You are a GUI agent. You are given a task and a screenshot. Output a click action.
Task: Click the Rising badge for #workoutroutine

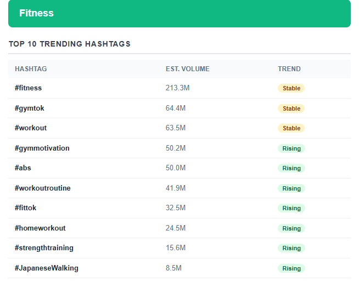pyautogui.click(x=291, y=188)
